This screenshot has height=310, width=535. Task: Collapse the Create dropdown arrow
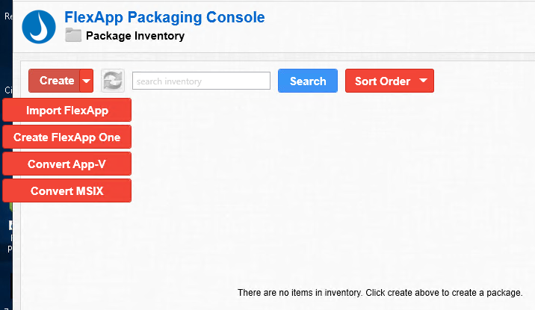[x=87, y=81]
